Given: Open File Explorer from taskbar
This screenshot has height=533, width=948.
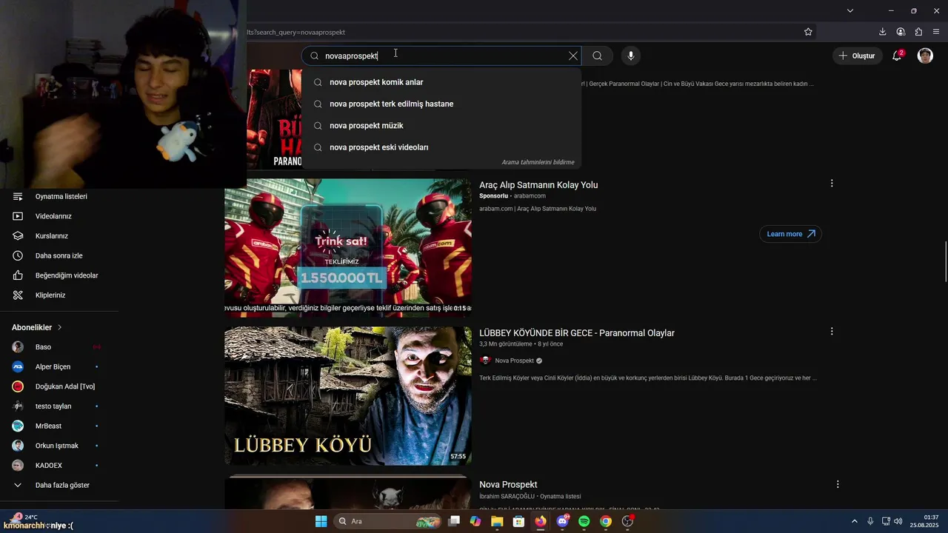Looking at the screenshot, I should point(497,521).
